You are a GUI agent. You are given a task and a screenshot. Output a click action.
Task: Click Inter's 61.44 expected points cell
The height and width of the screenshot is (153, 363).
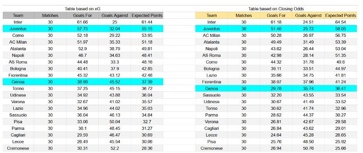click(147, 22)
